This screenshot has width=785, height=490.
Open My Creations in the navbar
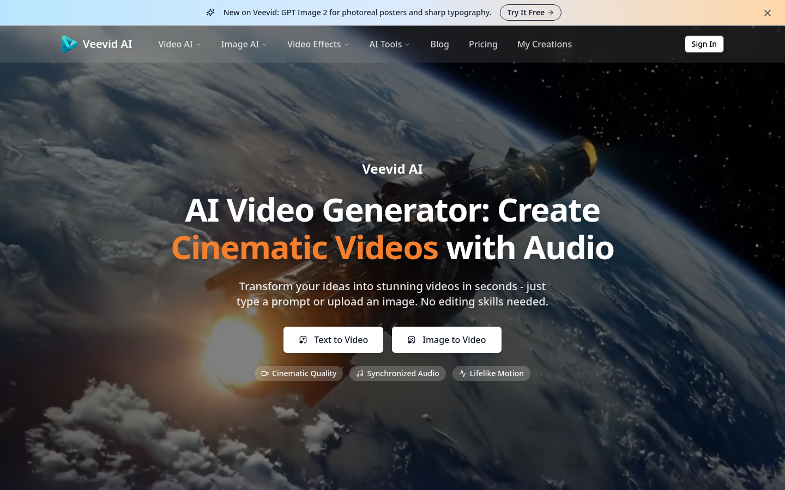tap(545, 44)
